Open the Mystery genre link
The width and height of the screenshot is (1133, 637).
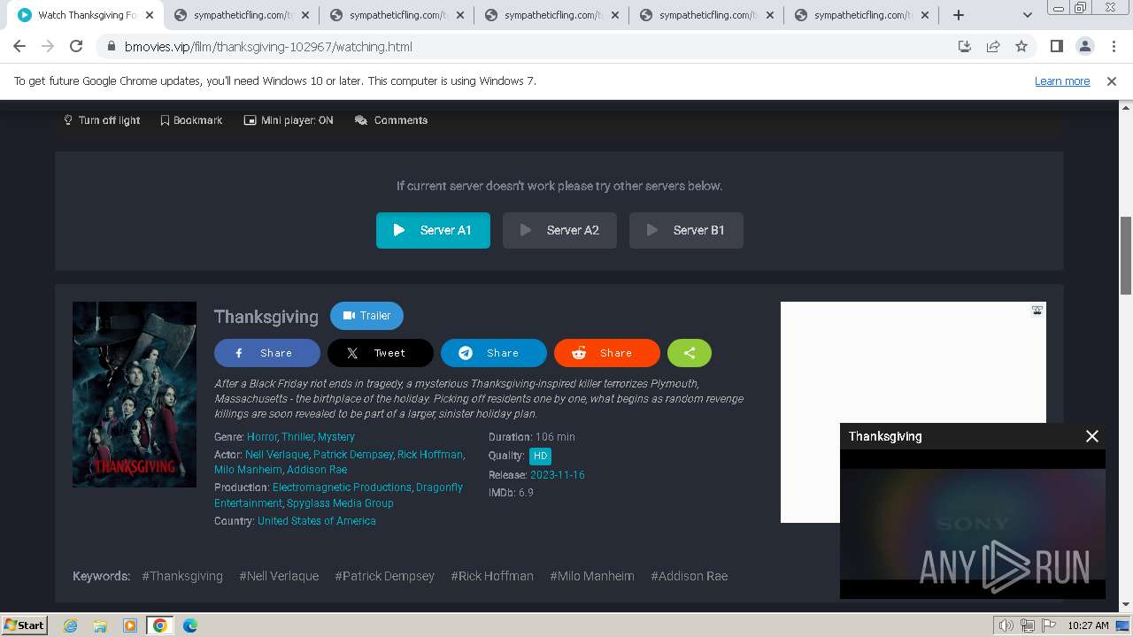tap(336, 437)
